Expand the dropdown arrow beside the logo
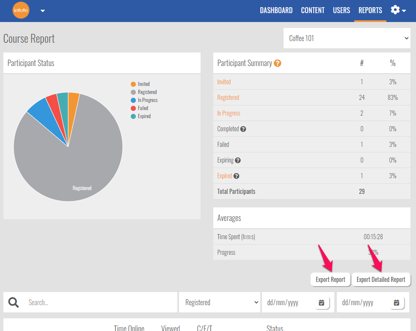The height and width of the screenshot is (331, 416). point(43,11)
